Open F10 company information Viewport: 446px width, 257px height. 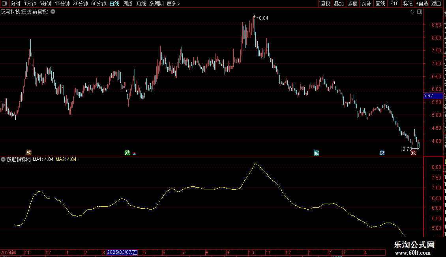point(394,4)
